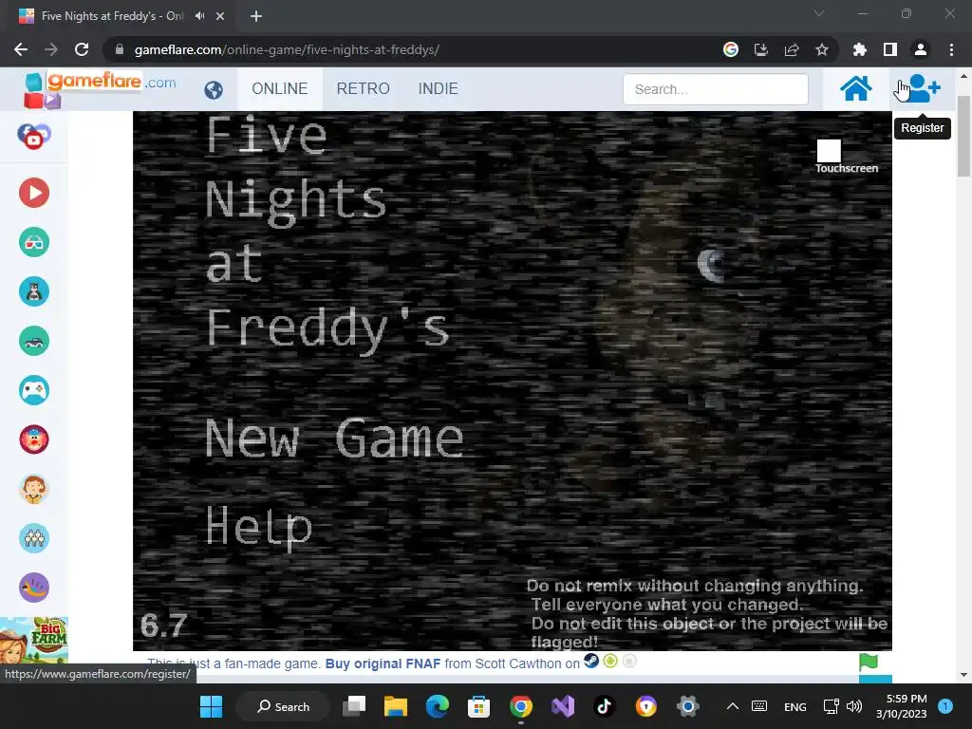This screenshot has height=729, width=972.
Task: Open the gamepad controller category in sidebar
Action: 34,390
